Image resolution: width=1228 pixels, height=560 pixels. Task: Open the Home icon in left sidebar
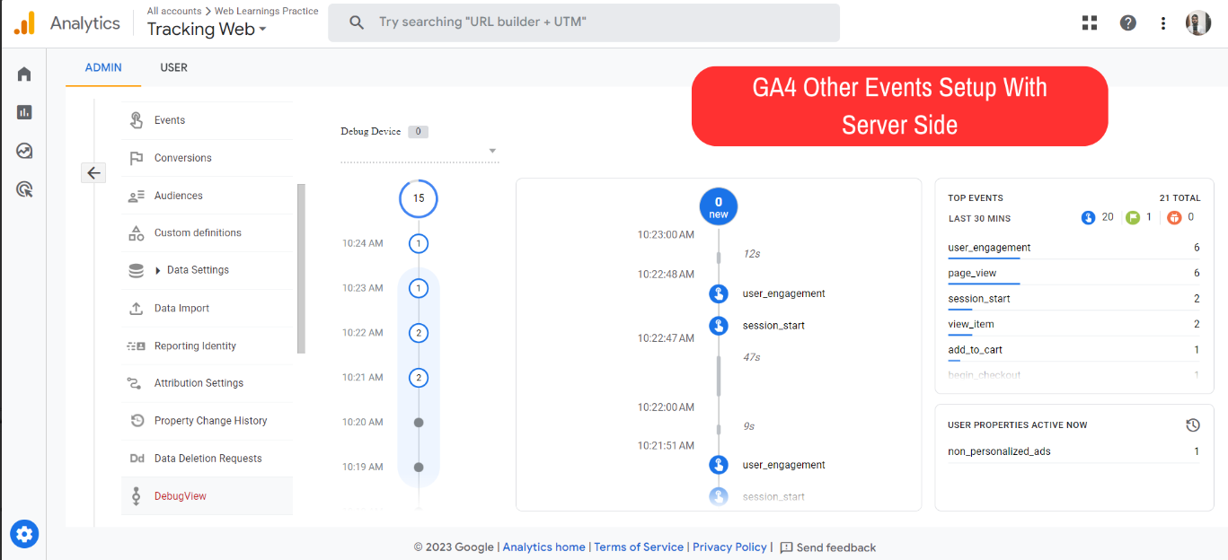pyautogui.click(x=24, y=74)
